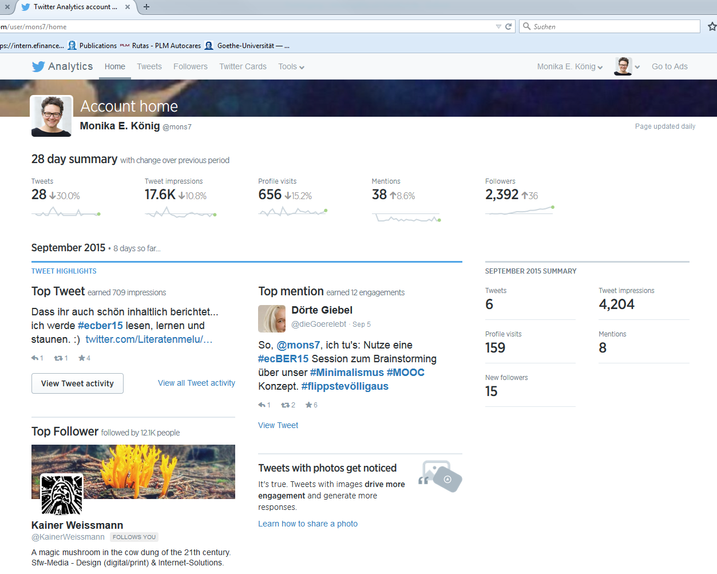
Task: Click the Mentions sparkline chart
Action: 407,217
